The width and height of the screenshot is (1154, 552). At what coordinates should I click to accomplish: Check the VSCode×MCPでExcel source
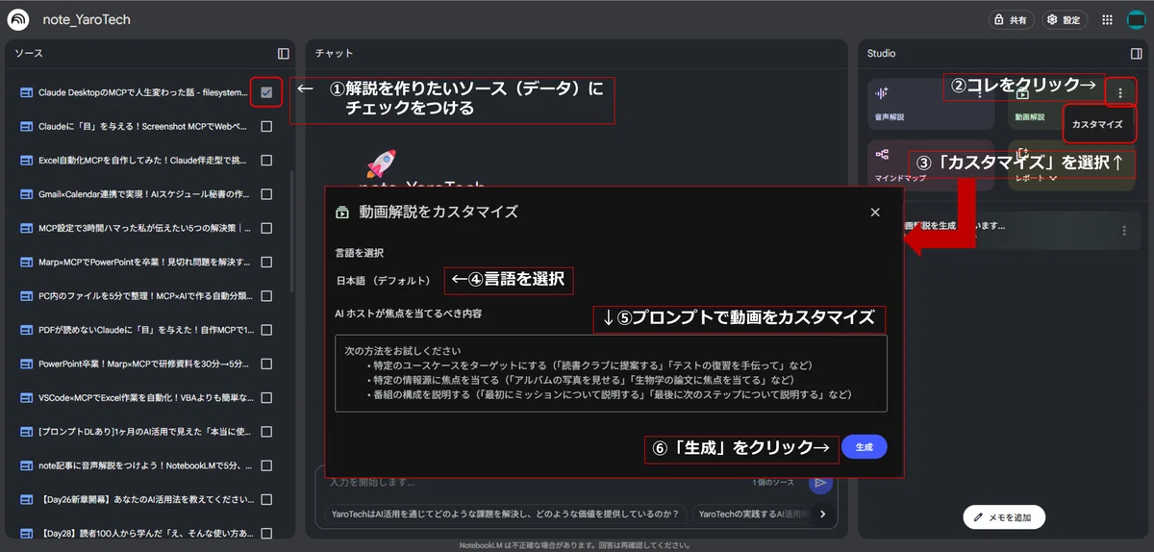click(x=266, y=398)
